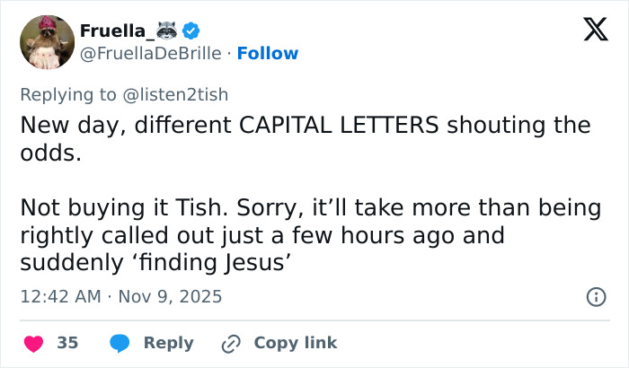Click the X logo in the corner
Viewport: 629px width, 368px height.
click(x=589, y=31)
